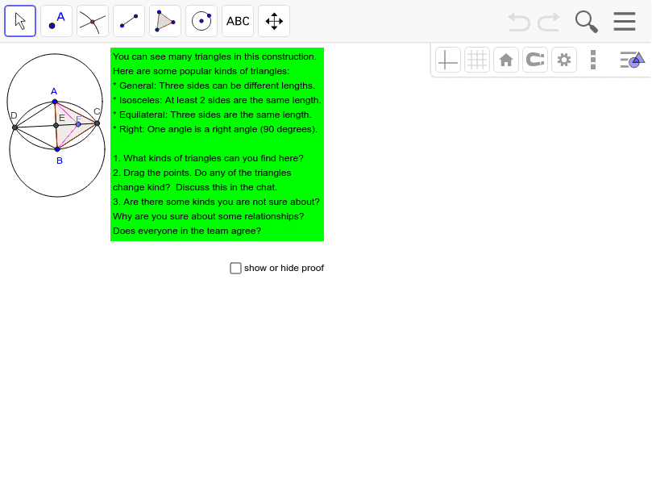
Task: Select the Segment tool
Action: [x=129, y=21]
